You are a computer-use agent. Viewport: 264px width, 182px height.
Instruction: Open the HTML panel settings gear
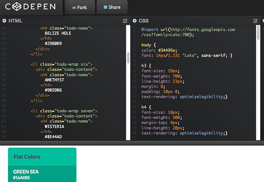(4, 21)
